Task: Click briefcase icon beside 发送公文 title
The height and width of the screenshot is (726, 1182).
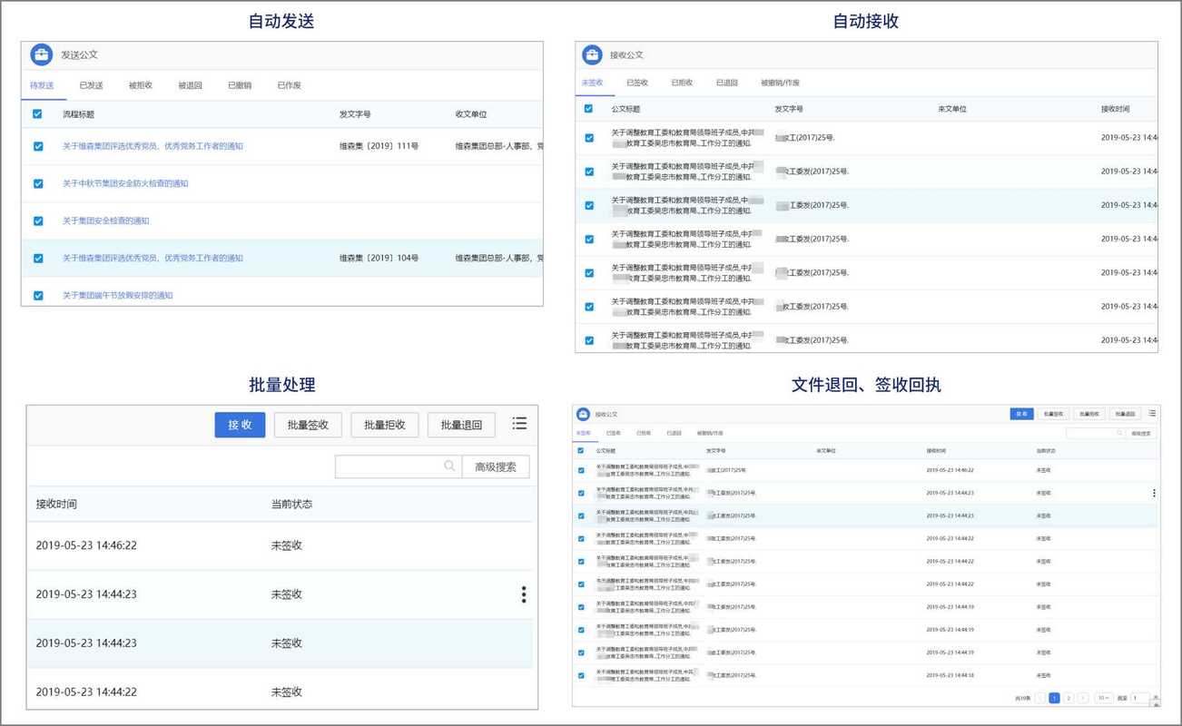Action: [41, 55]
